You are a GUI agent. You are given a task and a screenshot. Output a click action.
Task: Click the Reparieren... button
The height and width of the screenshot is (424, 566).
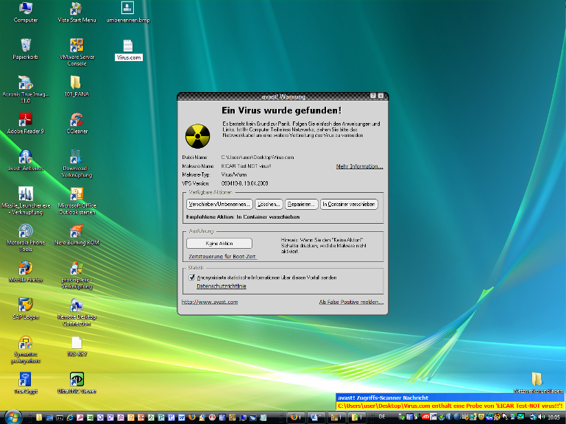(x=302, y=205)
